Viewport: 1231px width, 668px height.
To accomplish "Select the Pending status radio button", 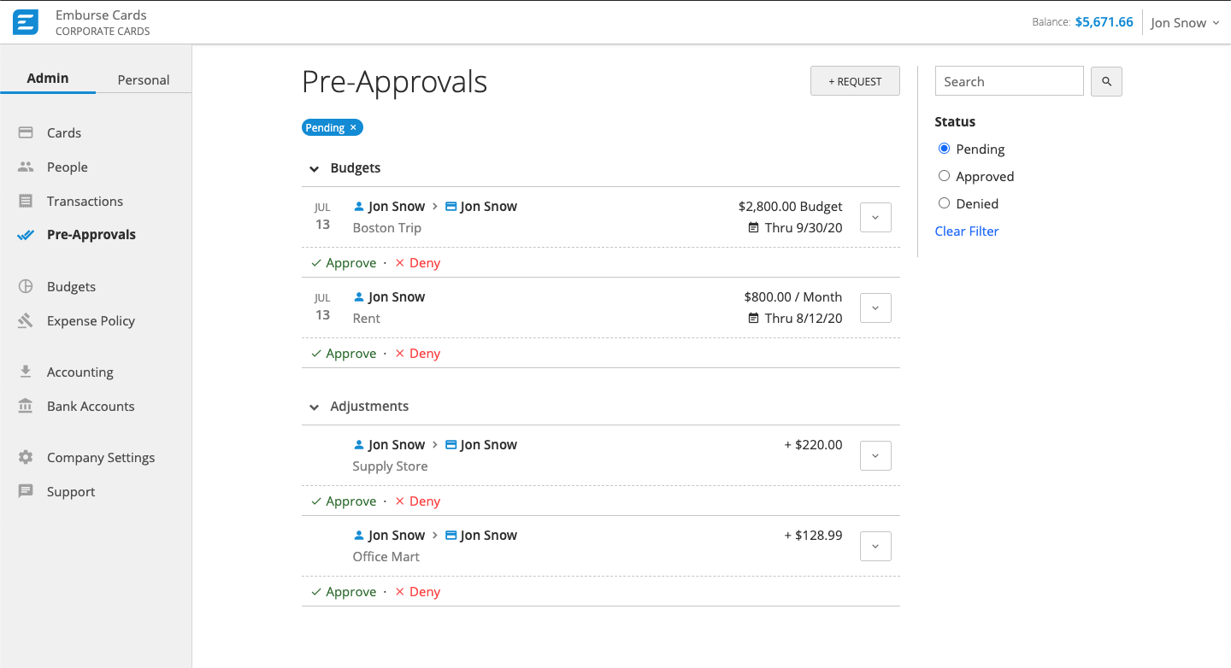I will (x=944, y=149).
